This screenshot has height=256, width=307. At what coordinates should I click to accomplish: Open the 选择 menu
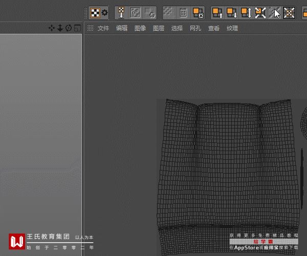(x=177, y=28)
